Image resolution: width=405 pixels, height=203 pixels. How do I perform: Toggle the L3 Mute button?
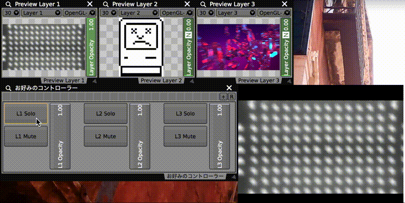point(185,136)
